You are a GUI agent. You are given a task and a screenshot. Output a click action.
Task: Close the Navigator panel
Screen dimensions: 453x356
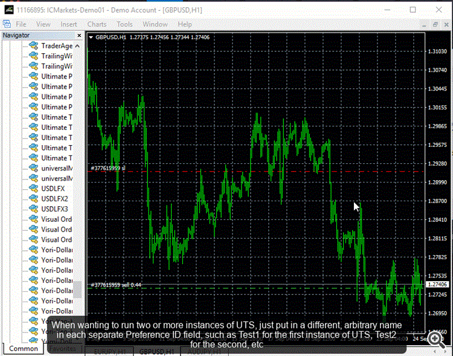click(x=80, y=35)
